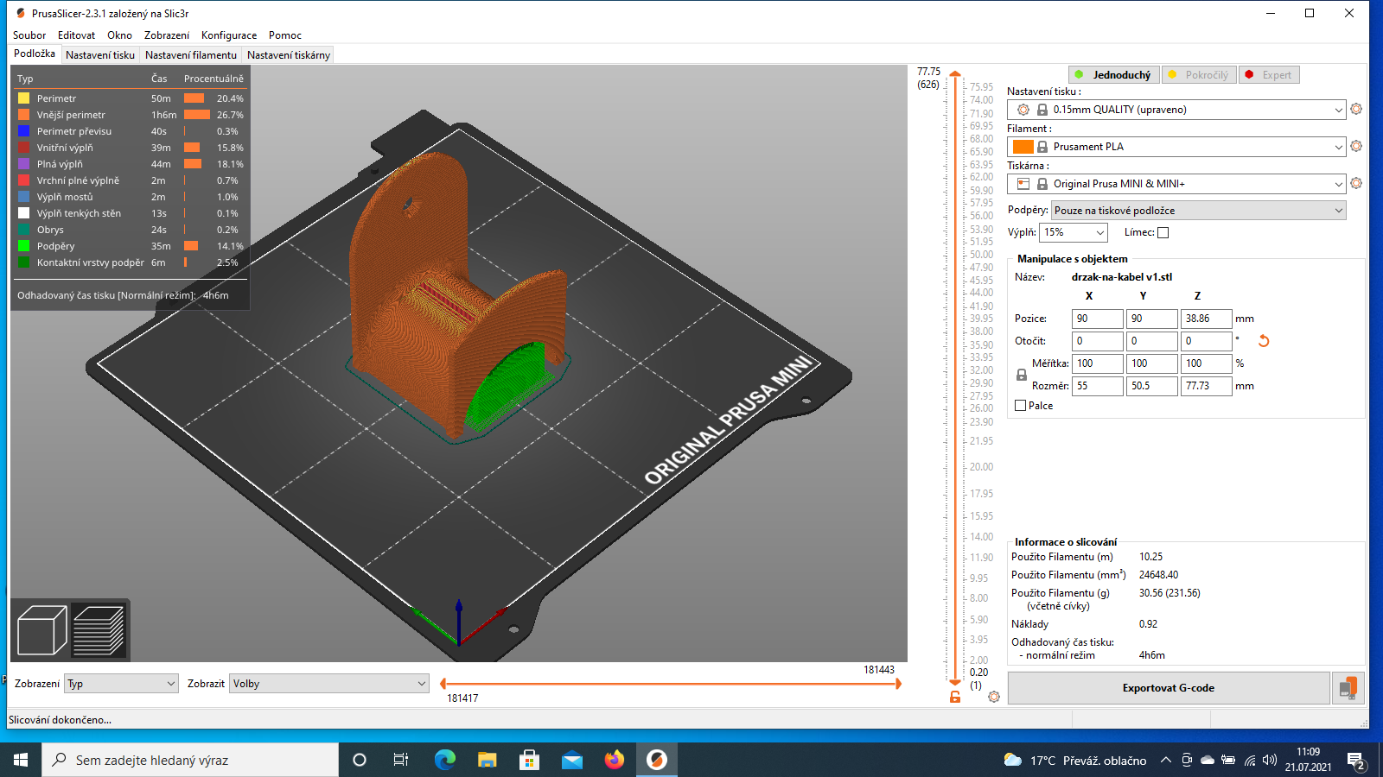Open the Editovat menu
The height and width of the screenshot is (777, 1383).
pyautogui.click(x=76, y=35)
